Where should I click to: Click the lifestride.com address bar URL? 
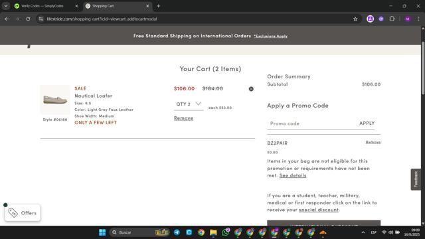coord(102,19)
